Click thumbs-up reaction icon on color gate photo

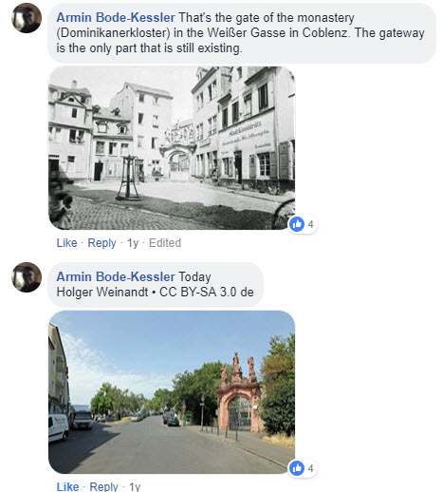297,468
